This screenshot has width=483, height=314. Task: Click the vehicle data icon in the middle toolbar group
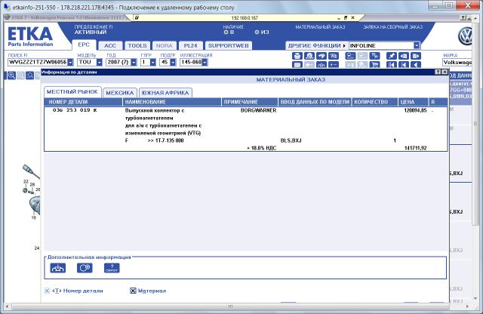pyautogui.click(x=350, y=56)
